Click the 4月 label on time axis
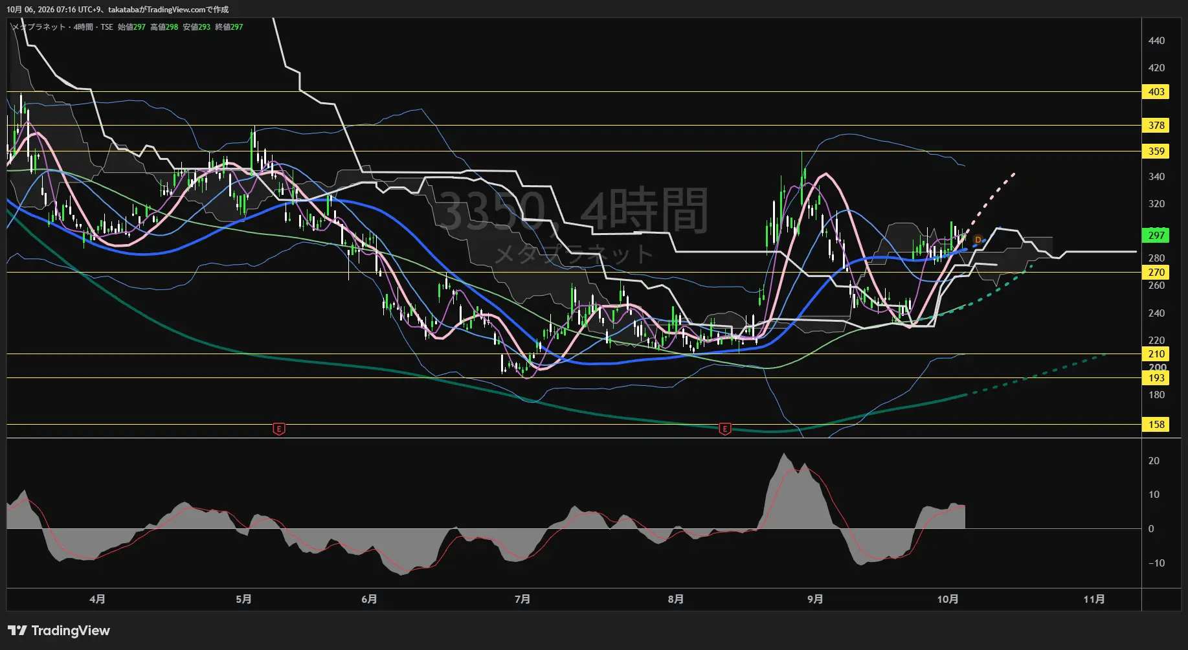Image resolution: width=1188 pixels, height=650 pixels. coord(97,600)
